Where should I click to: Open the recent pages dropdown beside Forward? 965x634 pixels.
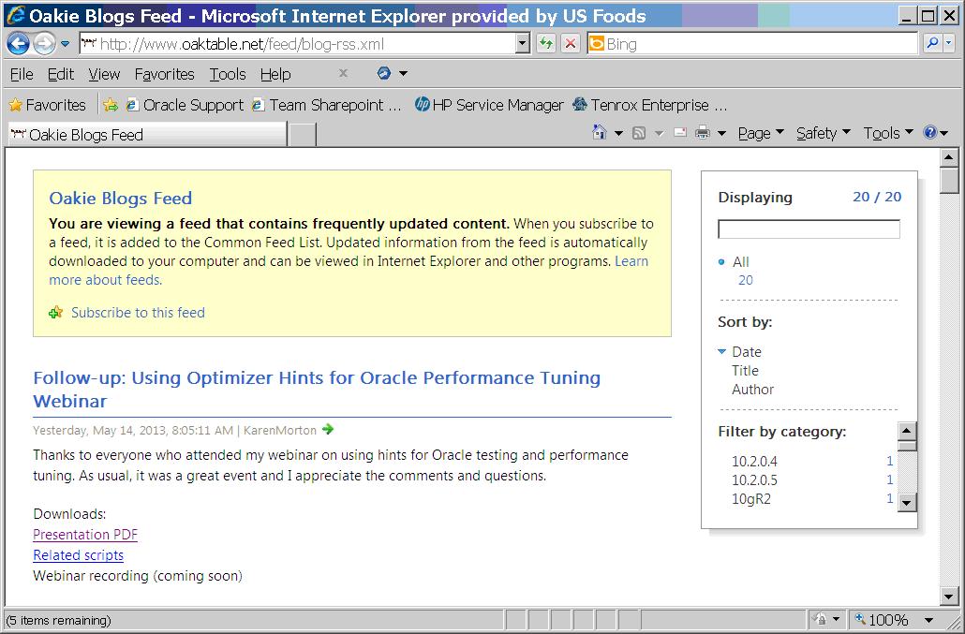(66, 44)
